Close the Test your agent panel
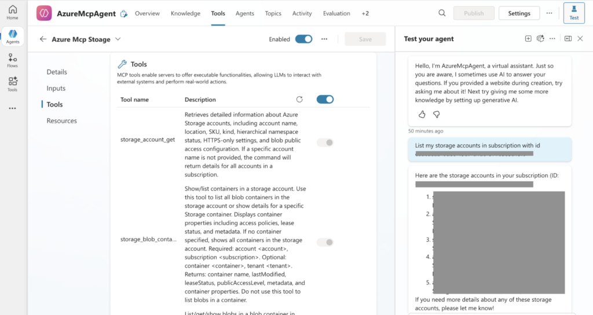593x315 pixels. click(x=580, y=39)
